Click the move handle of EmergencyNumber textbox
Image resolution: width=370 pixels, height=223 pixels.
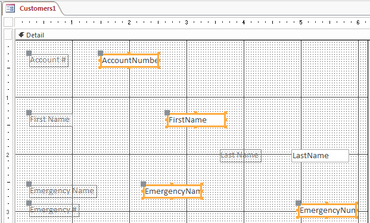click(299, 203)
